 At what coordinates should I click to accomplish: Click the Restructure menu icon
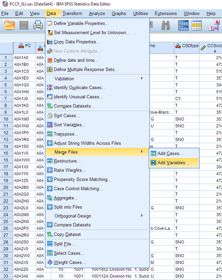pyautogui.click(x=50, y=161)
